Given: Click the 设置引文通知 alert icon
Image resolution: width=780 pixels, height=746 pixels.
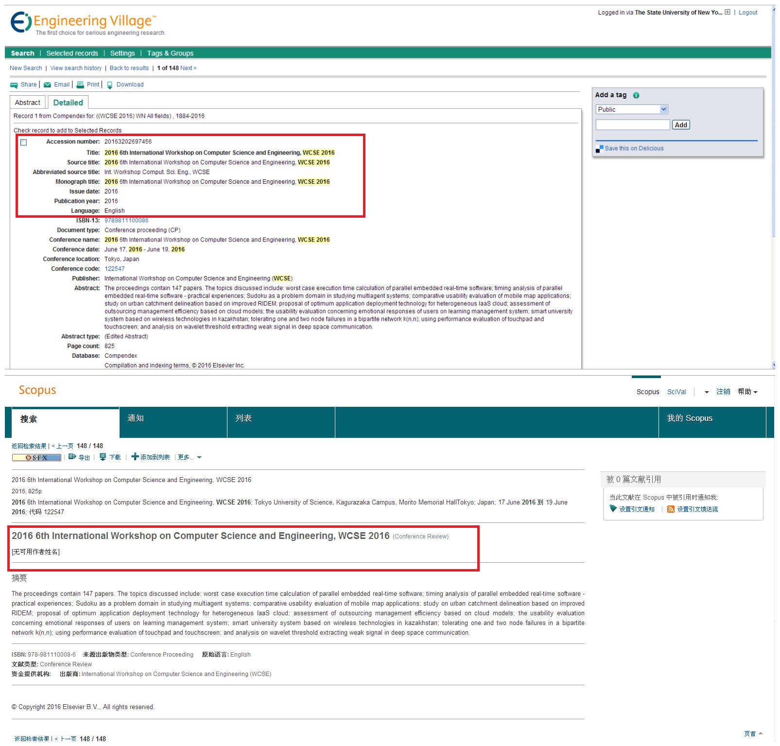Looking at the screenshot, I should [x=613, y=509].
